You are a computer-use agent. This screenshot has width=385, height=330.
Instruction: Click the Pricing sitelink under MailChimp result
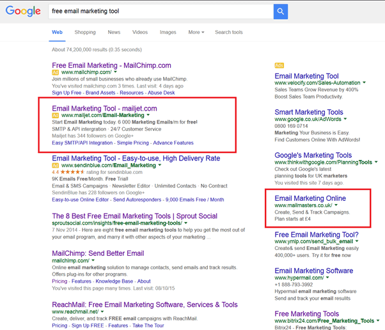[x=59, y=281]
